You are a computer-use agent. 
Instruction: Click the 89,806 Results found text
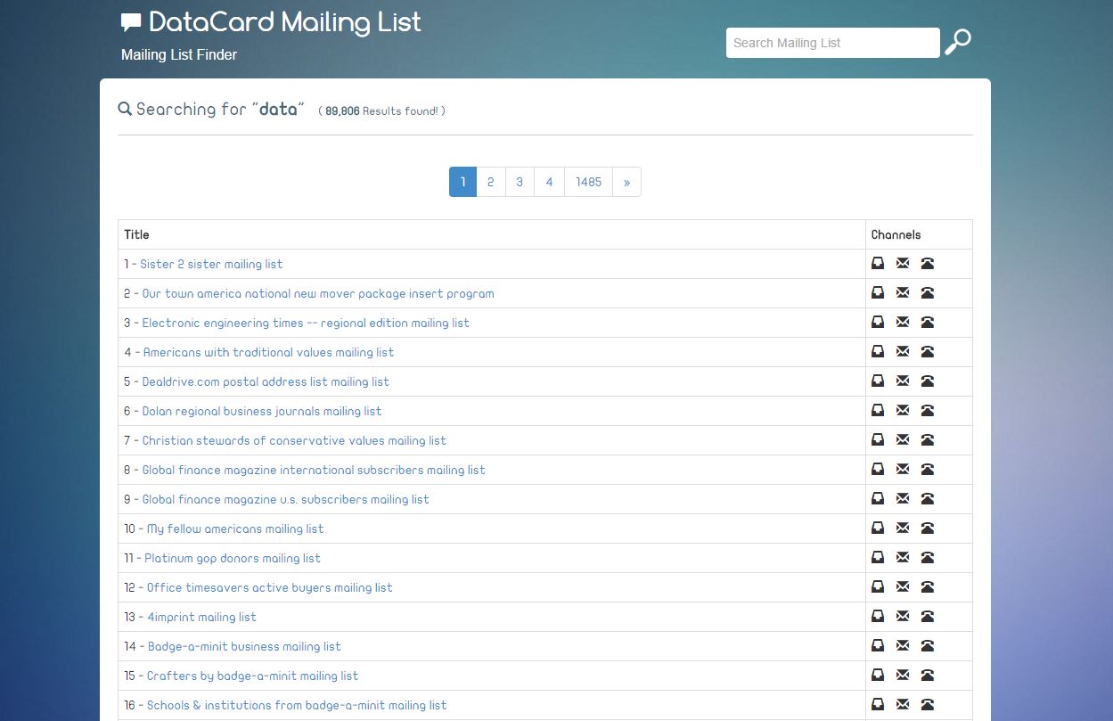(381, 111)
